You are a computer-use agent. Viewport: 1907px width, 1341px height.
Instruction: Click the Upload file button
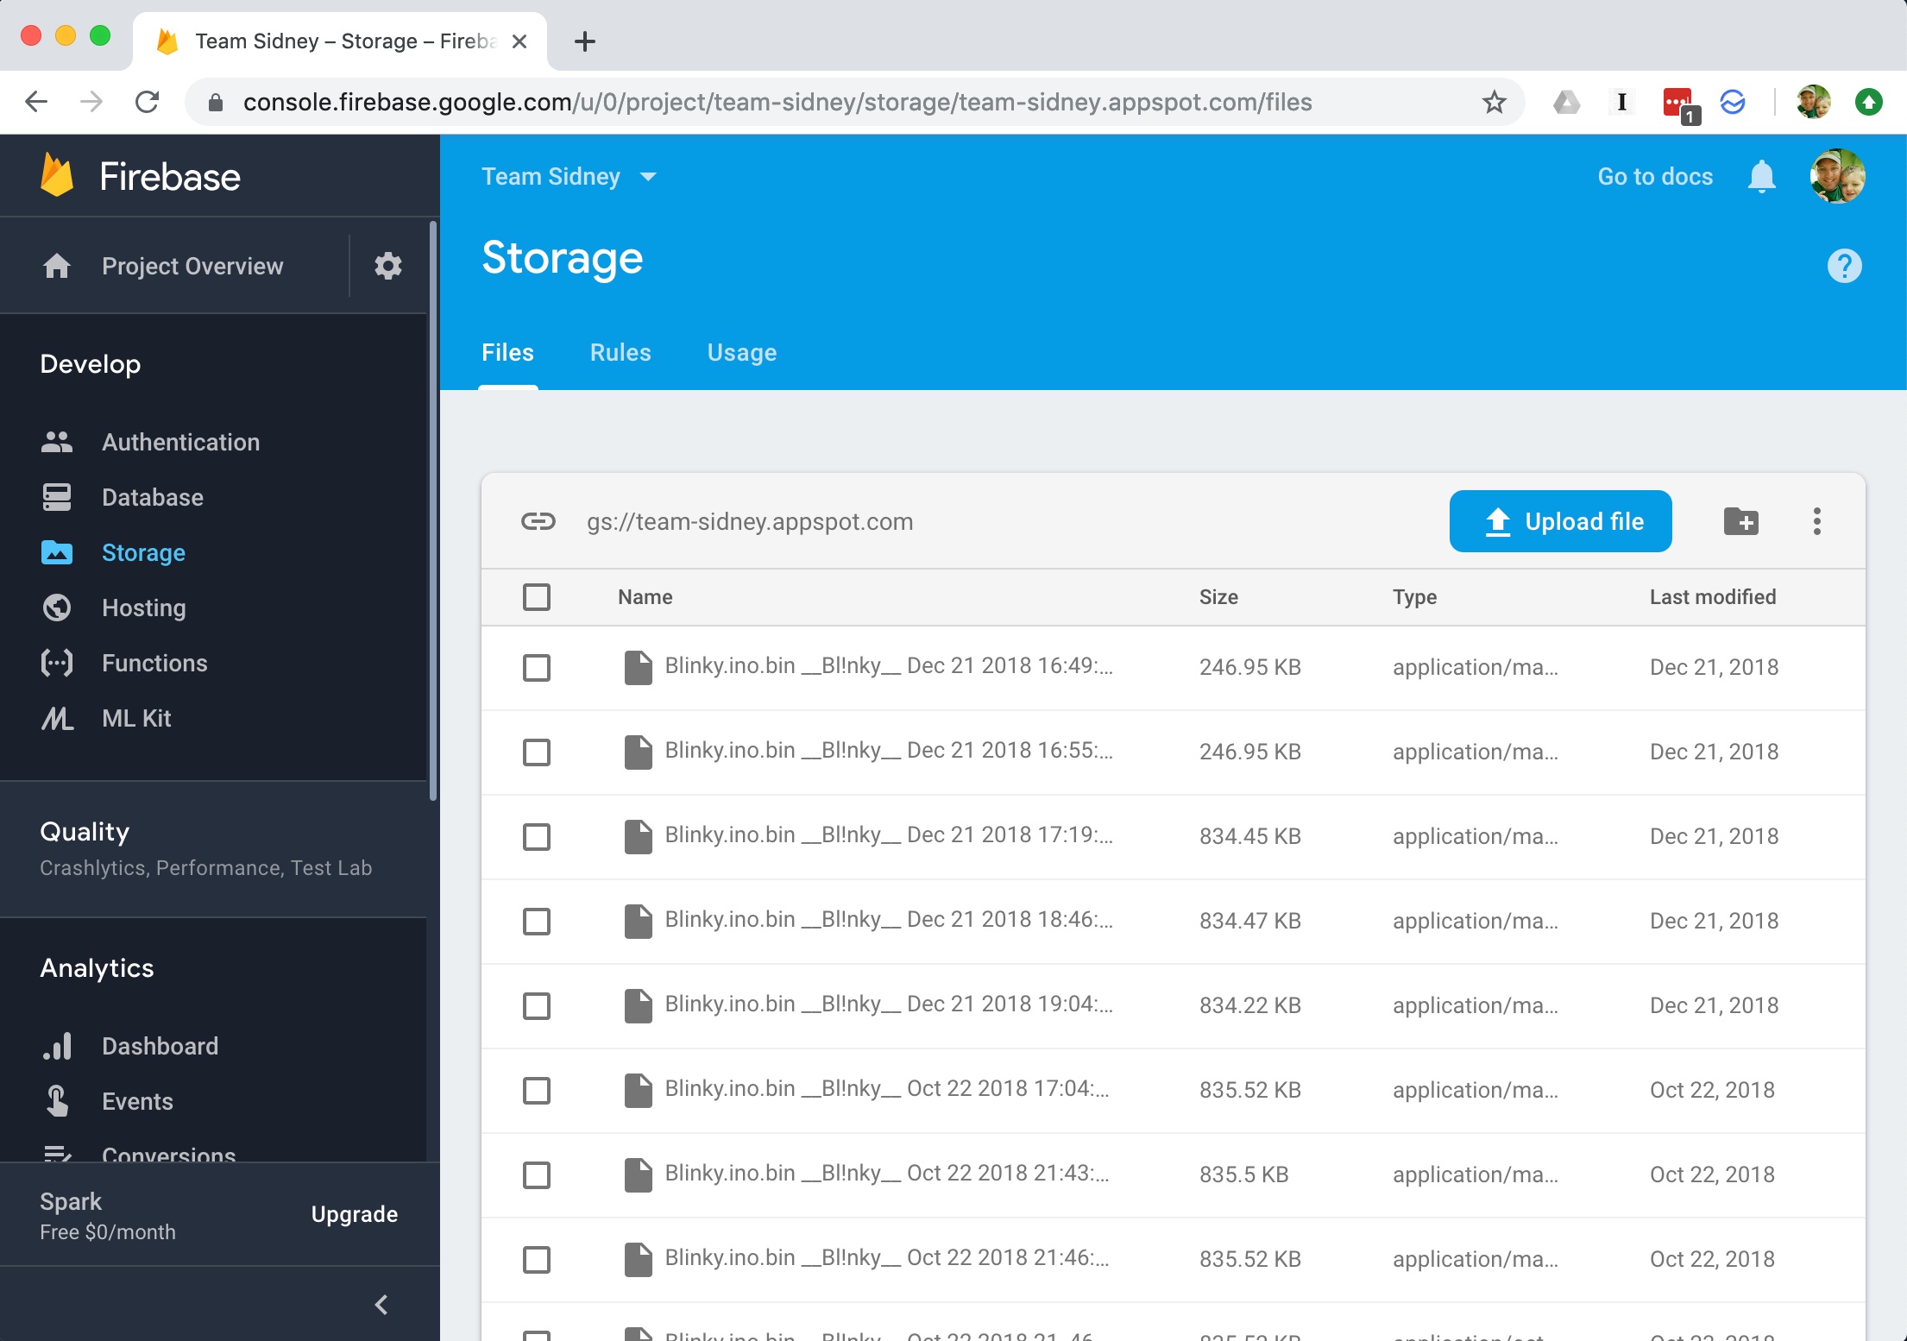tap(1560, 521)
